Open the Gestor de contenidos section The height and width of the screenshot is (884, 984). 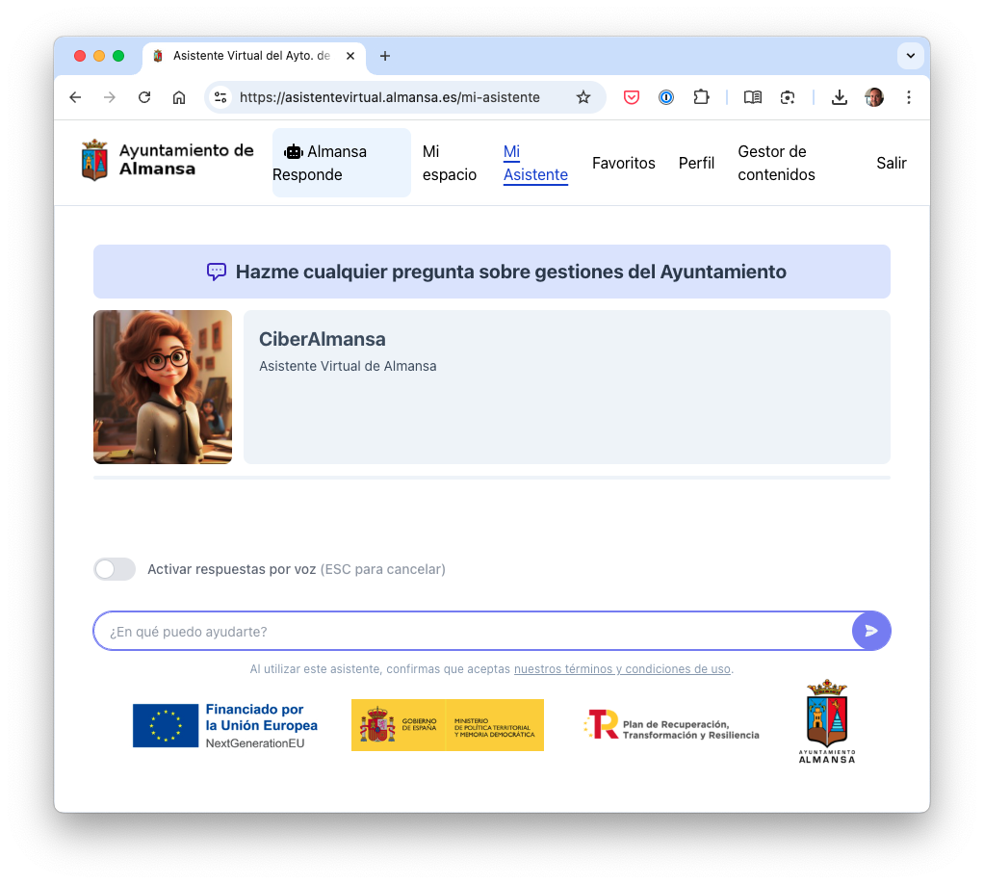point(776,163)
